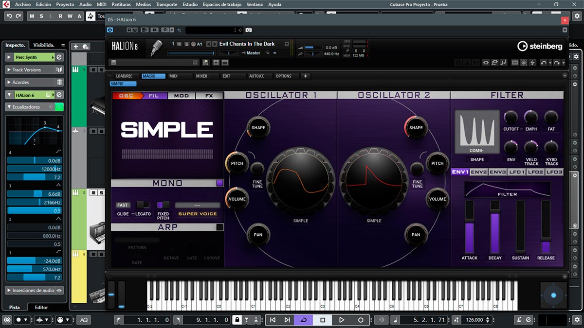
Task: Open the FX page button
Action: tap(209, 96)
